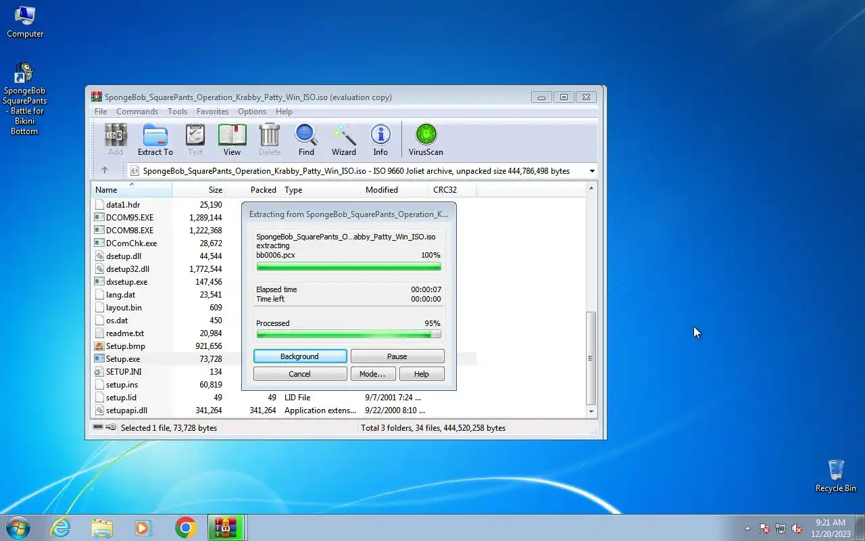
Task: Click the Delete trash can icon
Action: click(x=270, y=140)
